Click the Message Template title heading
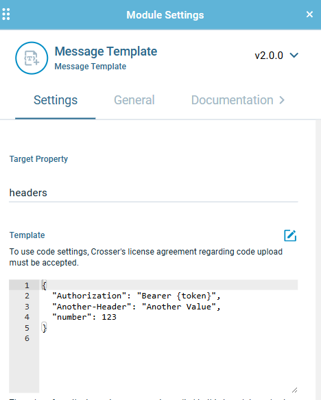 [106, 51]
